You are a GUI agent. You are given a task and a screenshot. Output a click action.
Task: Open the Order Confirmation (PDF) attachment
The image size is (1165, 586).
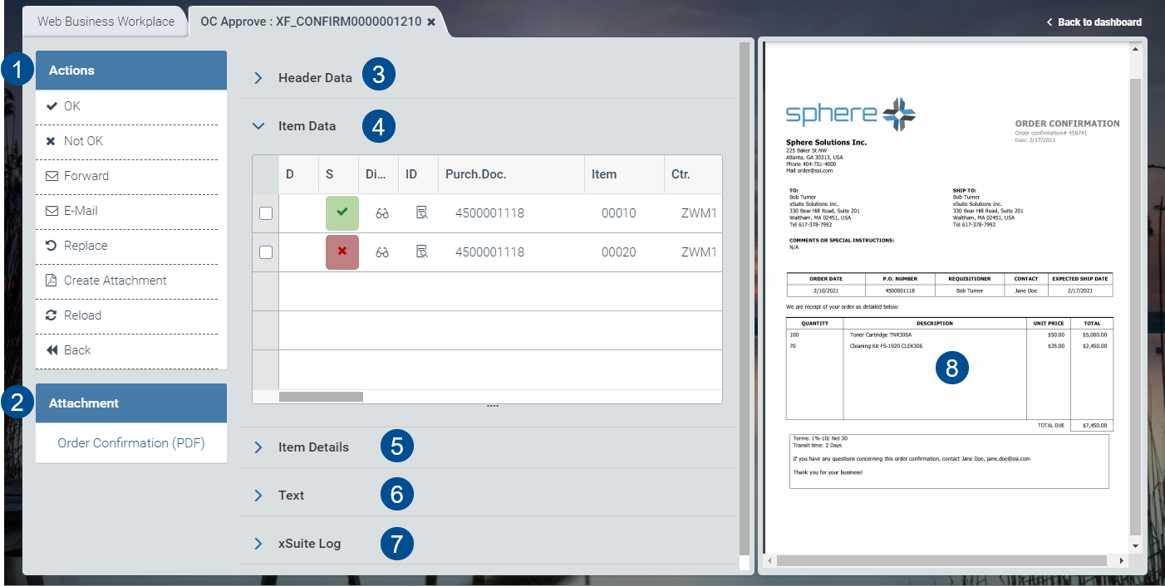(130, 442)
